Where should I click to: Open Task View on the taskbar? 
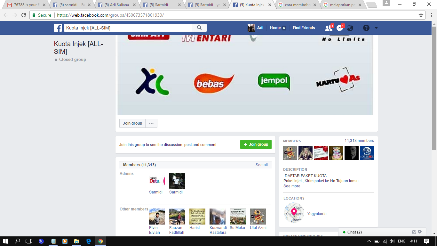pyautogui.click(x=29, y=241)
